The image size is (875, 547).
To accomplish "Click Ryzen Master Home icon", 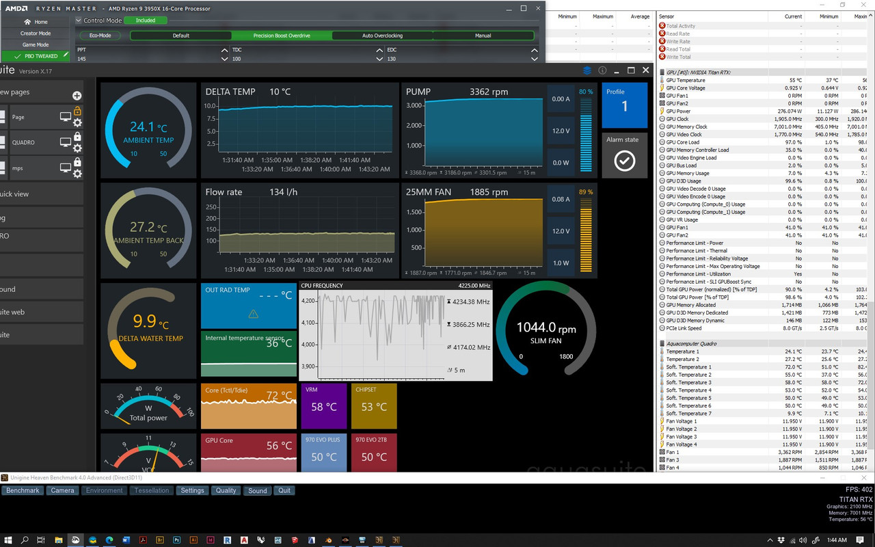I will pos(27,22).
